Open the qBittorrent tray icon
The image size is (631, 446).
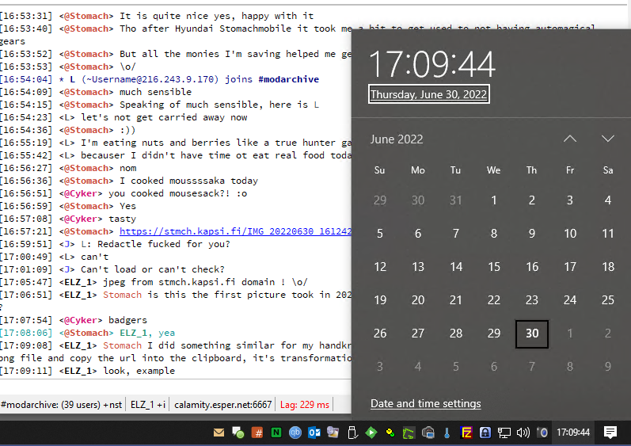tap(295, 433)
